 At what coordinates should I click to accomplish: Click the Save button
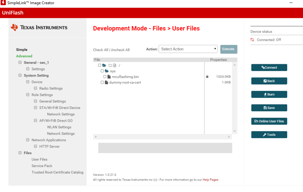(x=269, y=108)
